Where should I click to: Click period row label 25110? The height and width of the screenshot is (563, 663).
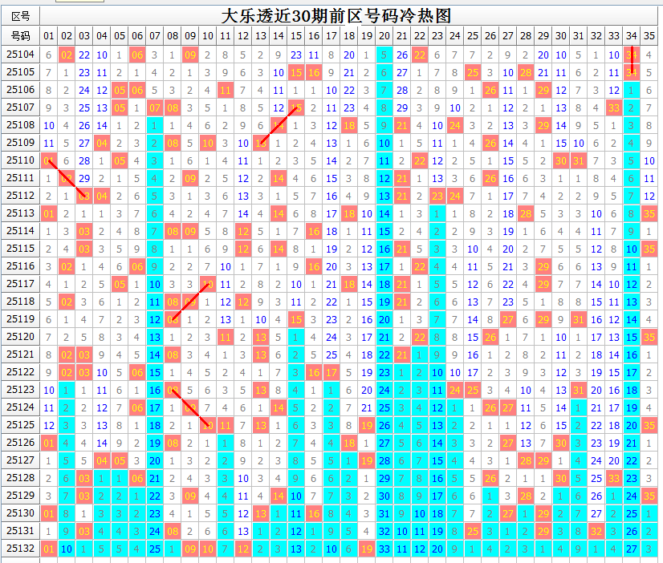[20, 160]
